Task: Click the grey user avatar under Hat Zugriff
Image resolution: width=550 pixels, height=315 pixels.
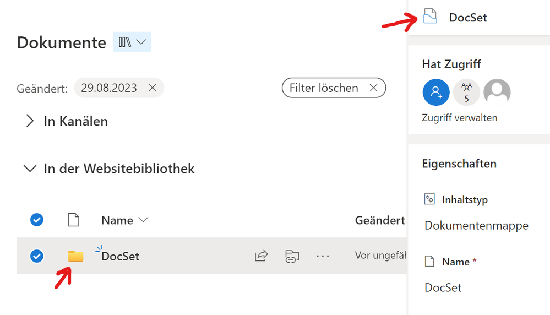Action: pos(497,93)
